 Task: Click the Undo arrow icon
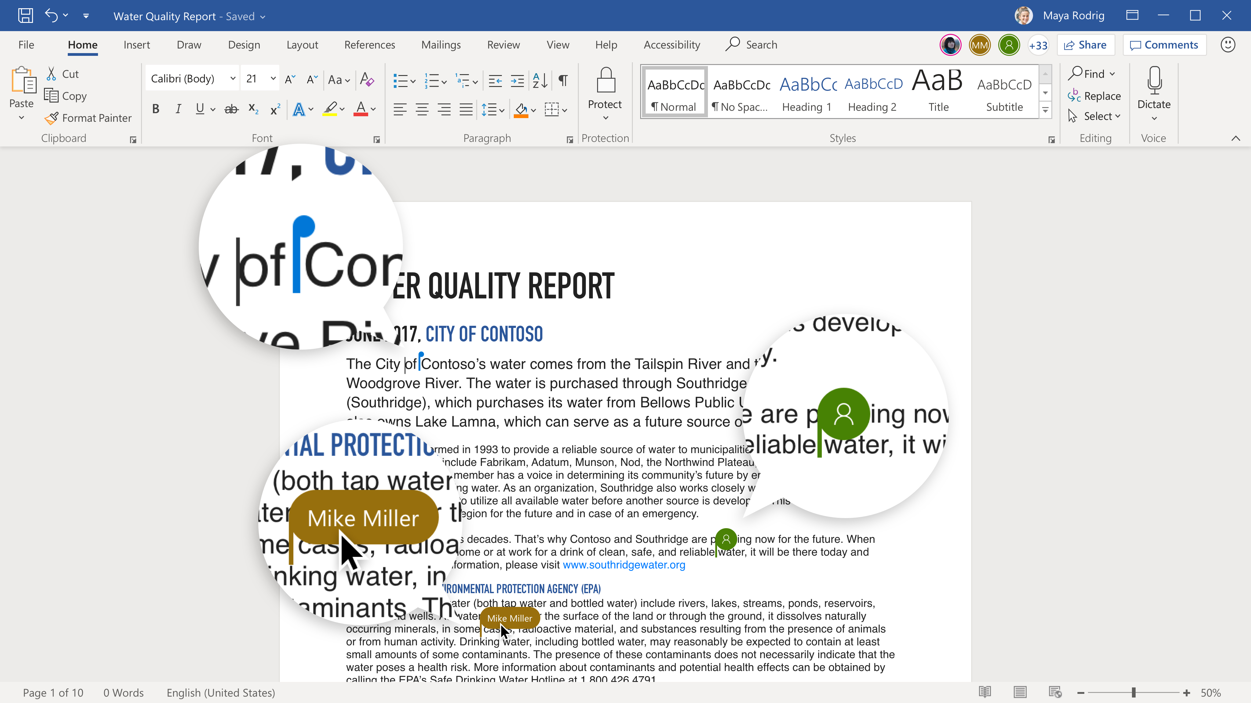(x=51, y=16)
